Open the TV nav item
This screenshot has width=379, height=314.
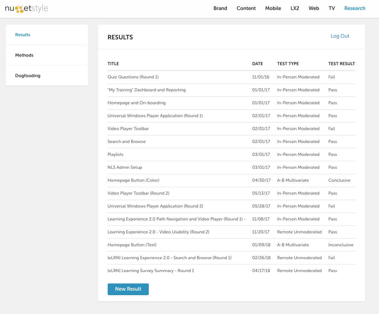tap(331, 9)
